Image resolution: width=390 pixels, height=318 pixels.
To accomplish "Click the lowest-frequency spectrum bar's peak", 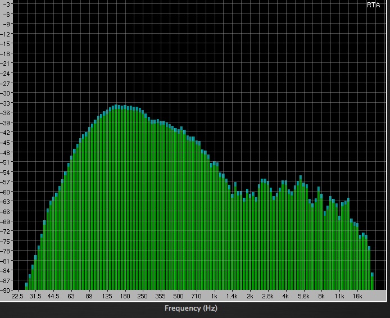I will (26, 284).
